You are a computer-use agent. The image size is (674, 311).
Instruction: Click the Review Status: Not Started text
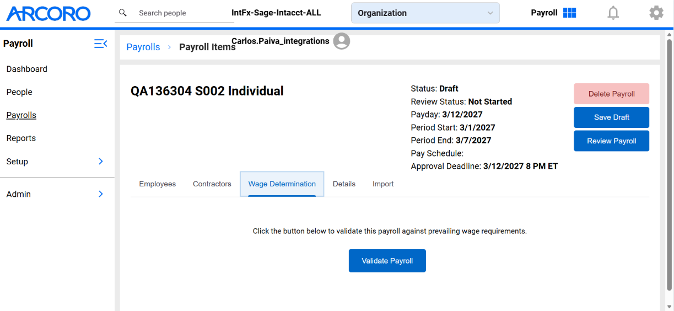click(x=461, y=101)
